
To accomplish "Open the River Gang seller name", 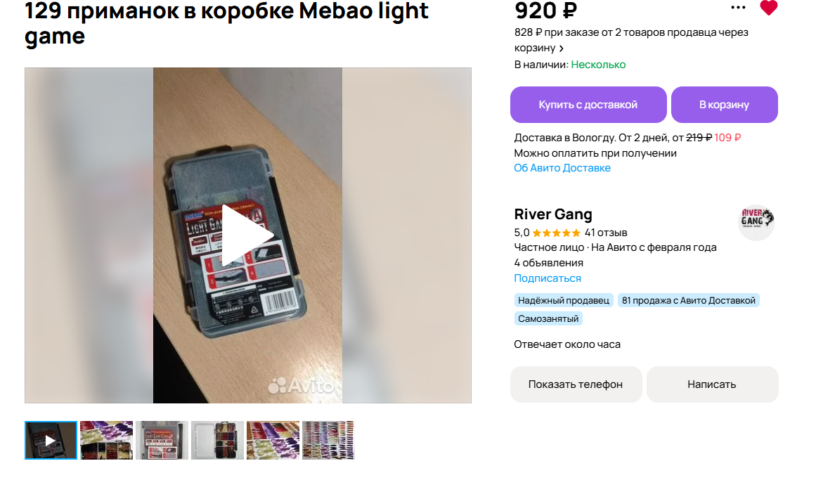I will pyautogui.click(x=552, y=214).
